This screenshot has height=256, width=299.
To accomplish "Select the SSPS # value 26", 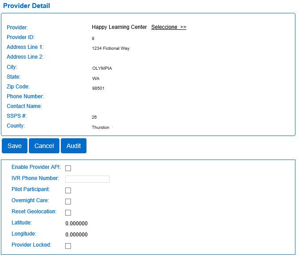I will (x=94, y=117).
